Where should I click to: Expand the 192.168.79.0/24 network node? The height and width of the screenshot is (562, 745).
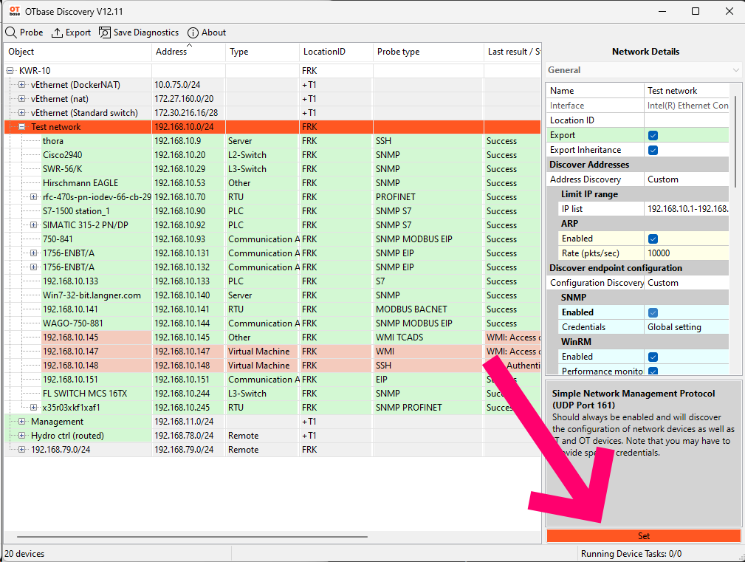(22, 450)
